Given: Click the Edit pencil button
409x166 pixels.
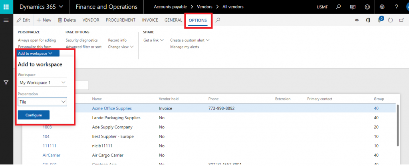Looking at the screenshot, I should (x=23, y=20).
